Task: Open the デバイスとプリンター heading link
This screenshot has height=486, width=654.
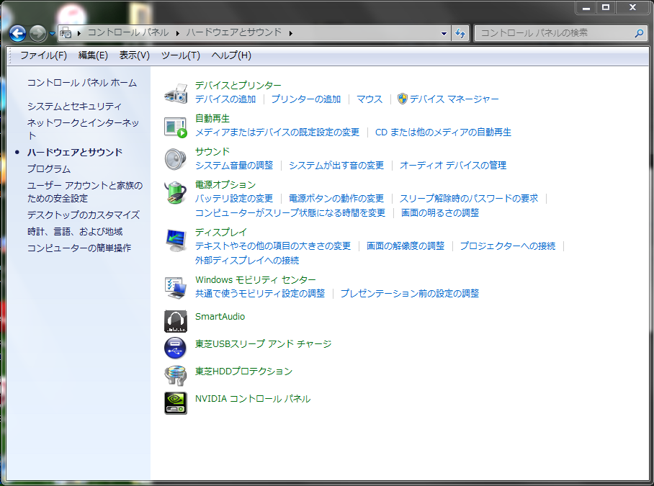Action: coord(238,86)
